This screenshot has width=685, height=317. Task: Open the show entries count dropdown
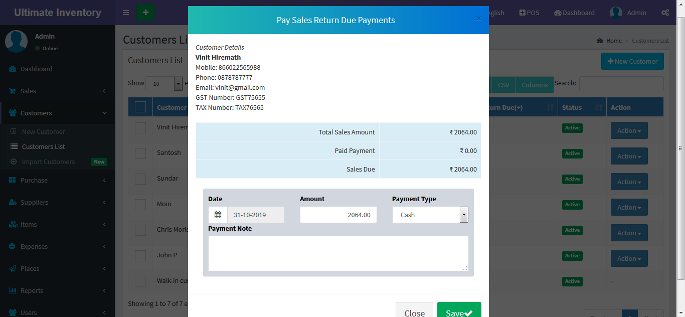tap(163, 84)
